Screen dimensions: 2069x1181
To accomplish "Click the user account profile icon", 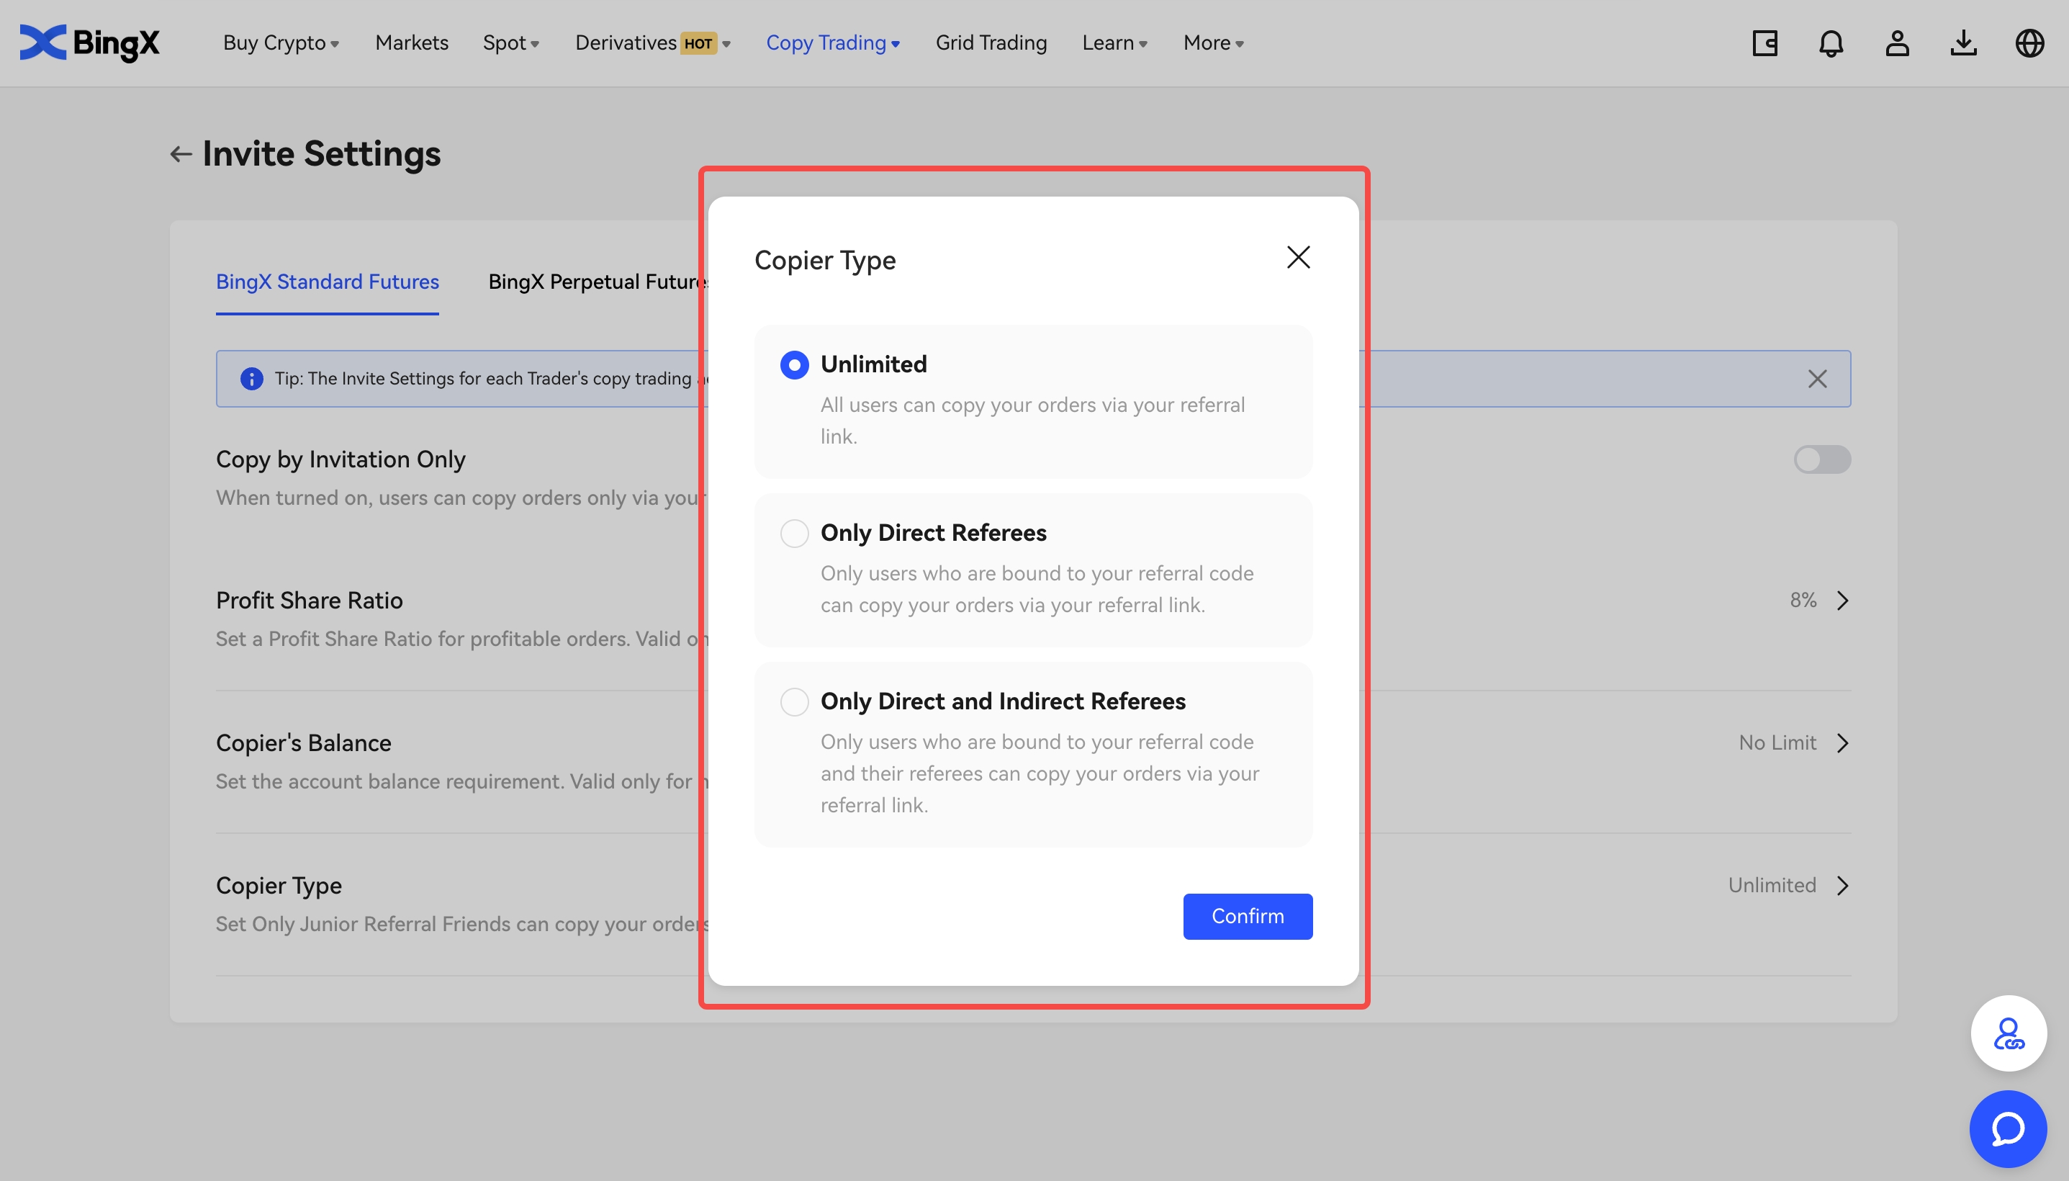I will coord(1896,41).
